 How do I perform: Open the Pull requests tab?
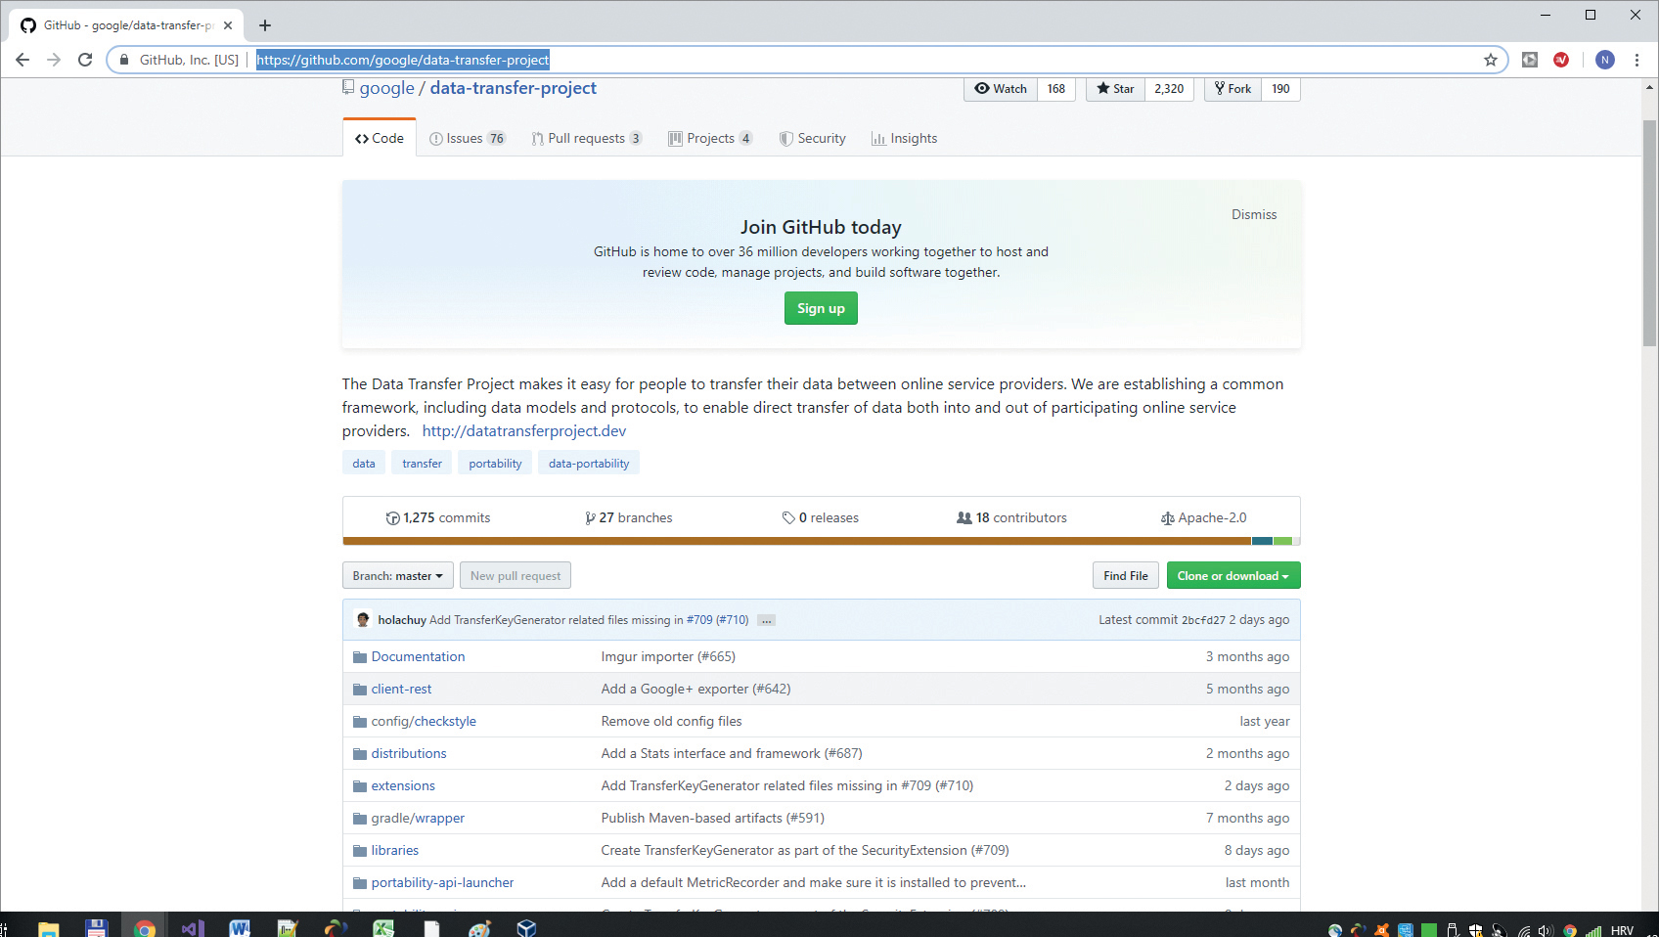tap(586, 139)
